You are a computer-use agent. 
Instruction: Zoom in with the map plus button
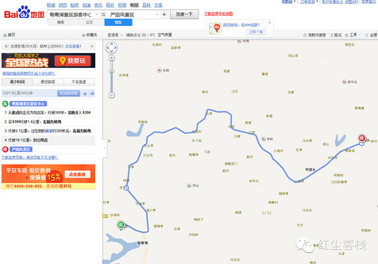pos(112,58)
